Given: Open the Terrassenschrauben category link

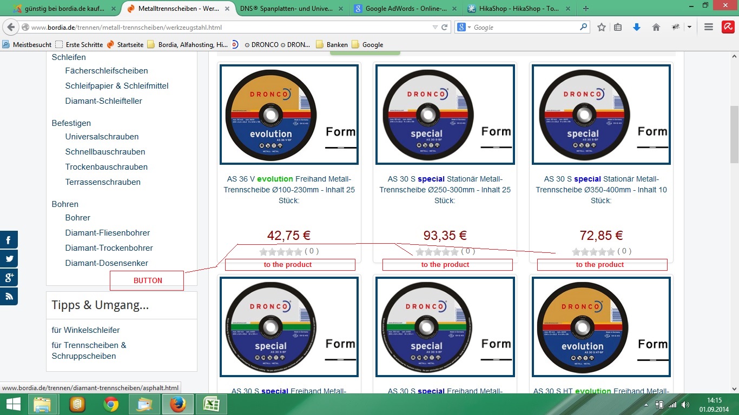Looking at the screenshot, I should pyautogui.click(x=103, y=182).
